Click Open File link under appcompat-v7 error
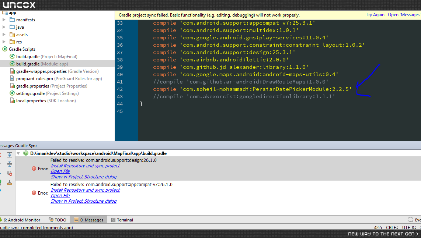This screenshot has width=421, height=238. click(60, 196)
